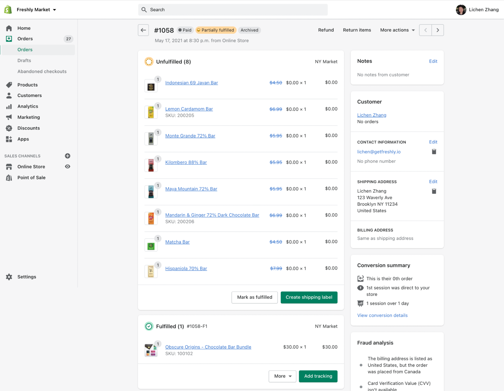Open Mandarin & Ginger 72% Dark Chocolate Bar
The width and height of the screenshot is (504, 391).
coord(212,215)
